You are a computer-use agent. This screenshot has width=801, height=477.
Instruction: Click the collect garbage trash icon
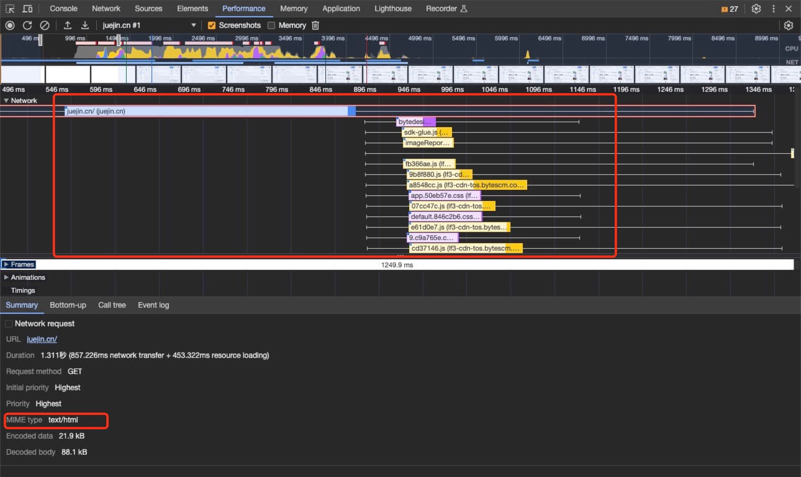tap(315, 25)
